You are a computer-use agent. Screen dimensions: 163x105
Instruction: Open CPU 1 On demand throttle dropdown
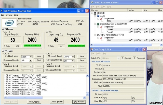coord(73,61)
